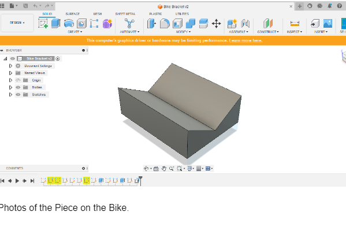Expand the Named Views node
Viewport: 346px width, 230px height.
(10, 73)
